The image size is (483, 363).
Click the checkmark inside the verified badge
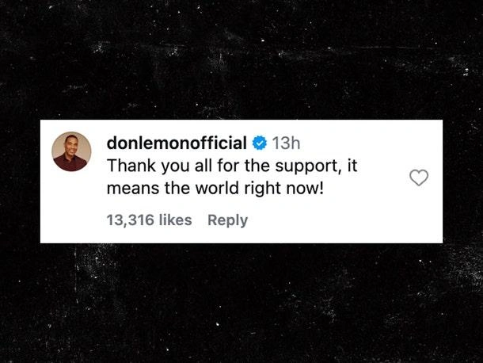click(260, 143)
